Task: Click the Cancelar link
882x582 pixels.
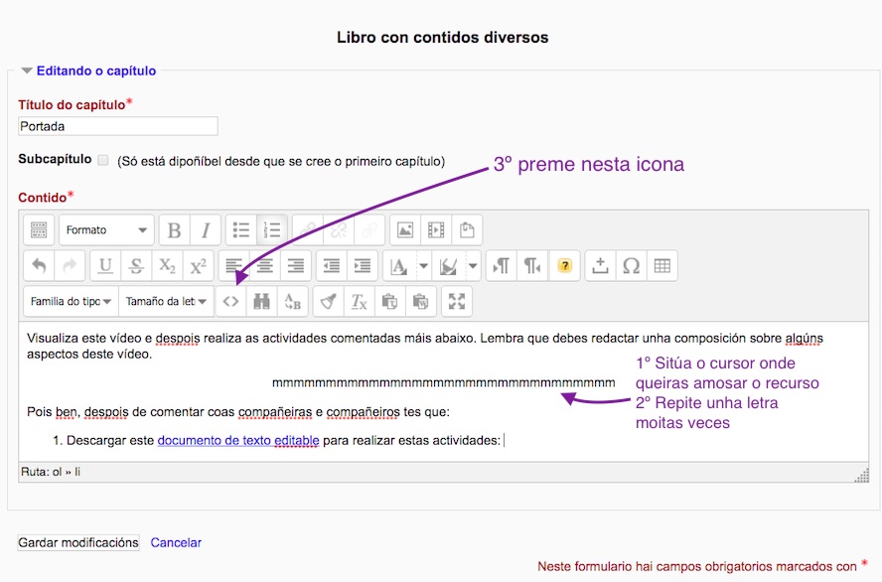Action: pyautogui.click(x=176, y=542)
